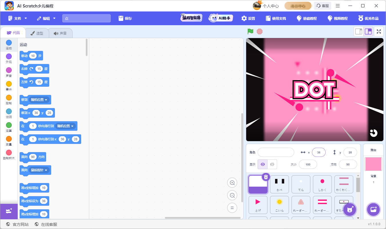Switch to the 声音 tab
This screenshot has height=229, width=386.
click(60, 33)
